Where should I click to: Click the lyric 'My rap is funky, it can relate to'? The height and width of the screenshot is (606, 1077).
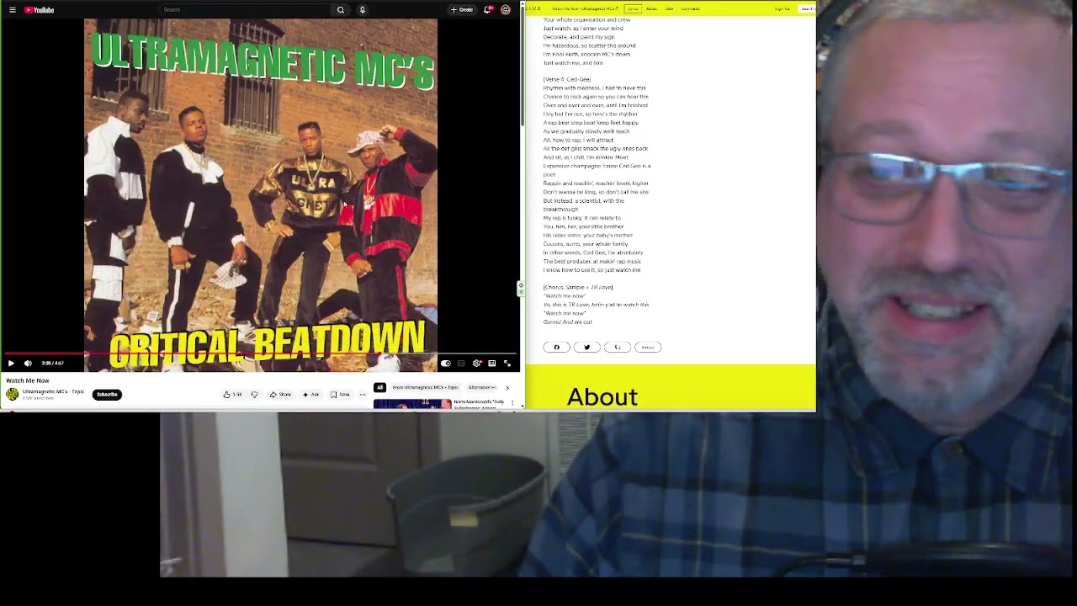pos(581,218)
